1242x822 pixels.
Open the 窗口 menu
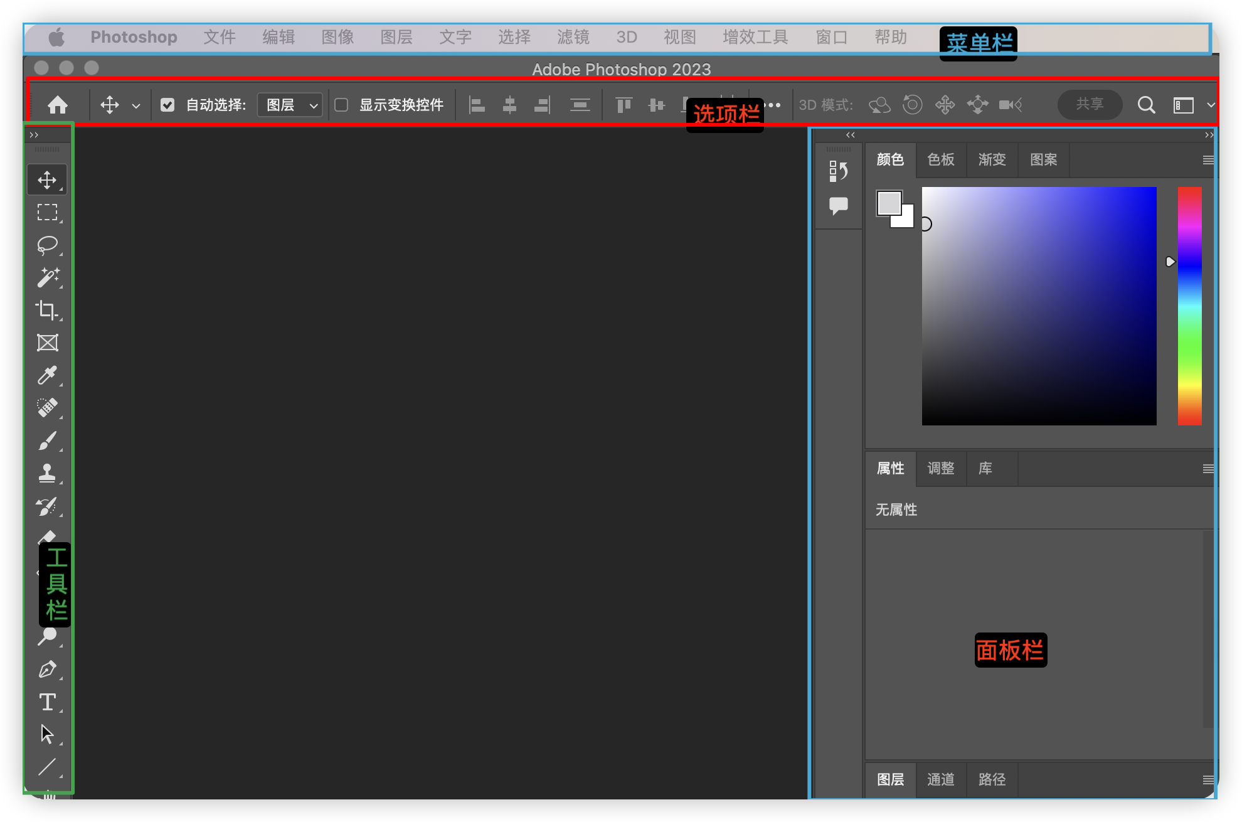tap(832, 37)
